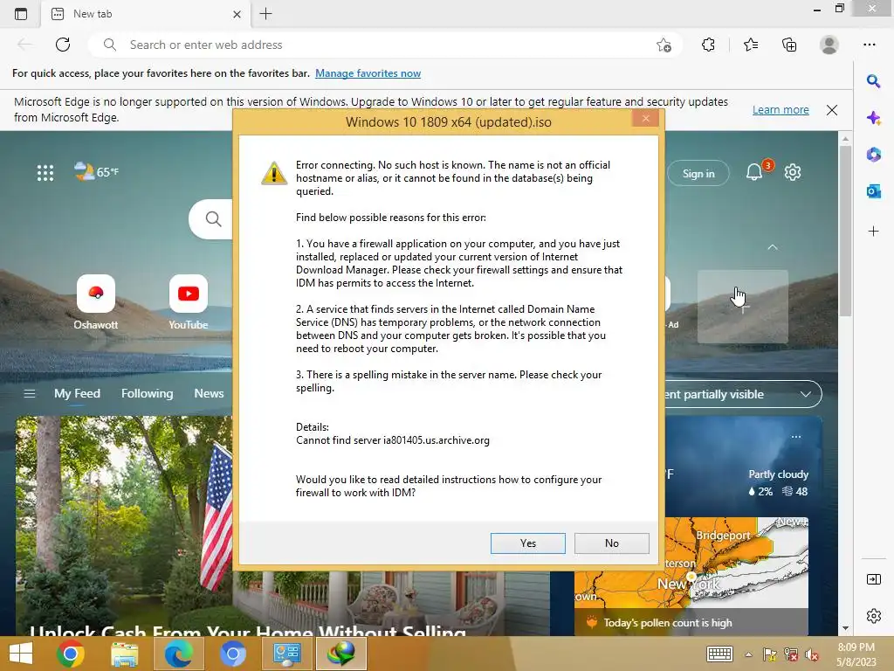The width and height of the screenshot is (894, 671).
Task: Click No in the IDM error dialog
Action: click(611, 543)
